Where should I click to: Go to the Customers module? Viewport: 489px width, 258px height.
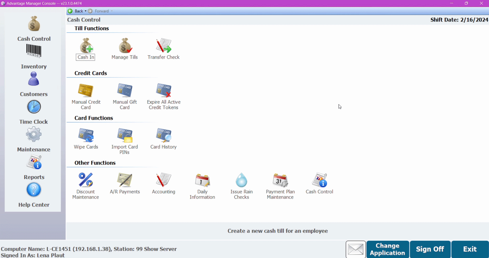coord(34,84)
